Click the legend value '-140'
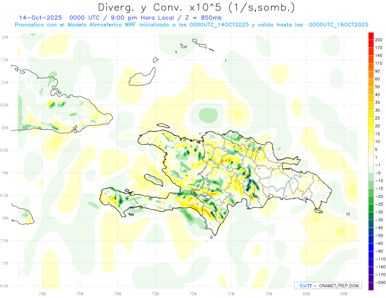 click(380, 267)
